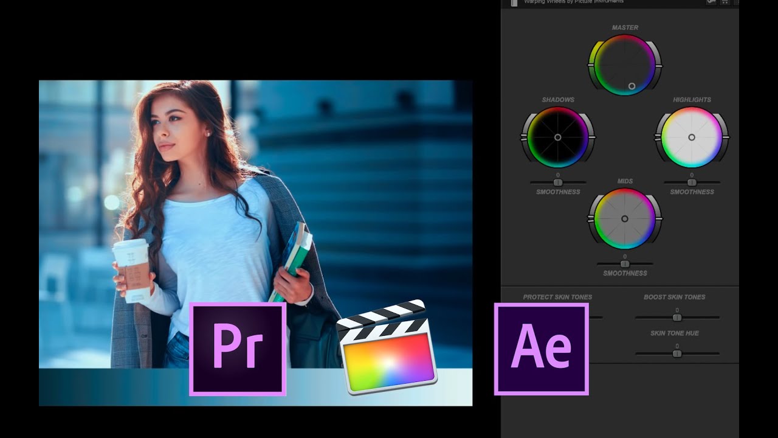This screenshot has height=438, width=778.
Task: Click the Highlights smoothness value '0'
Action: (692, 175)
